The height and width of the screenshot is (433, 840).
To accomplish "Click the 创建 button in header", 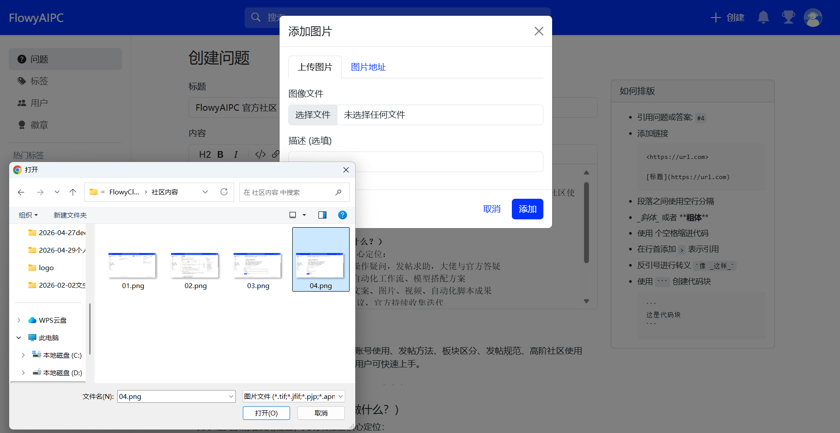I will [x=728, y=18].
